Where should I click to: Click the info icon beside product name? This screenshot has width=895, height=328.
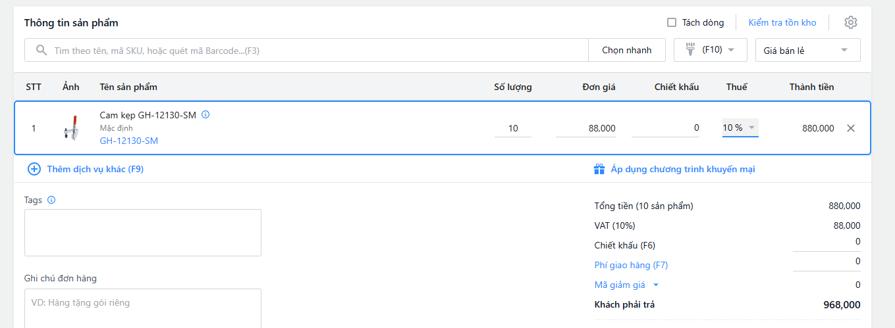[x=205, y=114]
